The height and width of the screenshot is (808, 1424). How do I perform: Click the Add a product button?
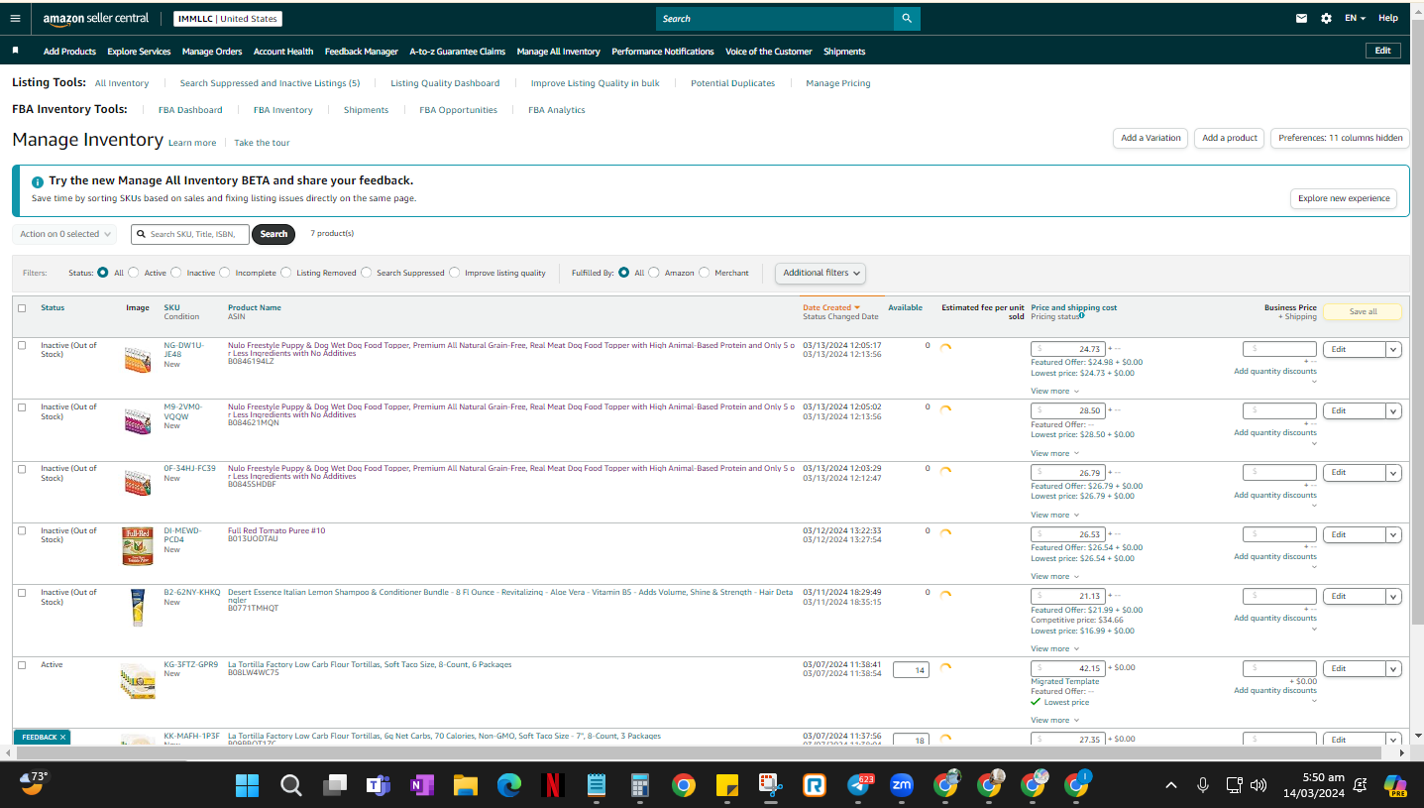point(1230,138)
